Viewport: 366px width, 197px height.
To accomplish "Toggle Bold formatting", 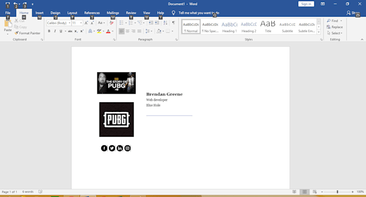I will pos(49,31).
